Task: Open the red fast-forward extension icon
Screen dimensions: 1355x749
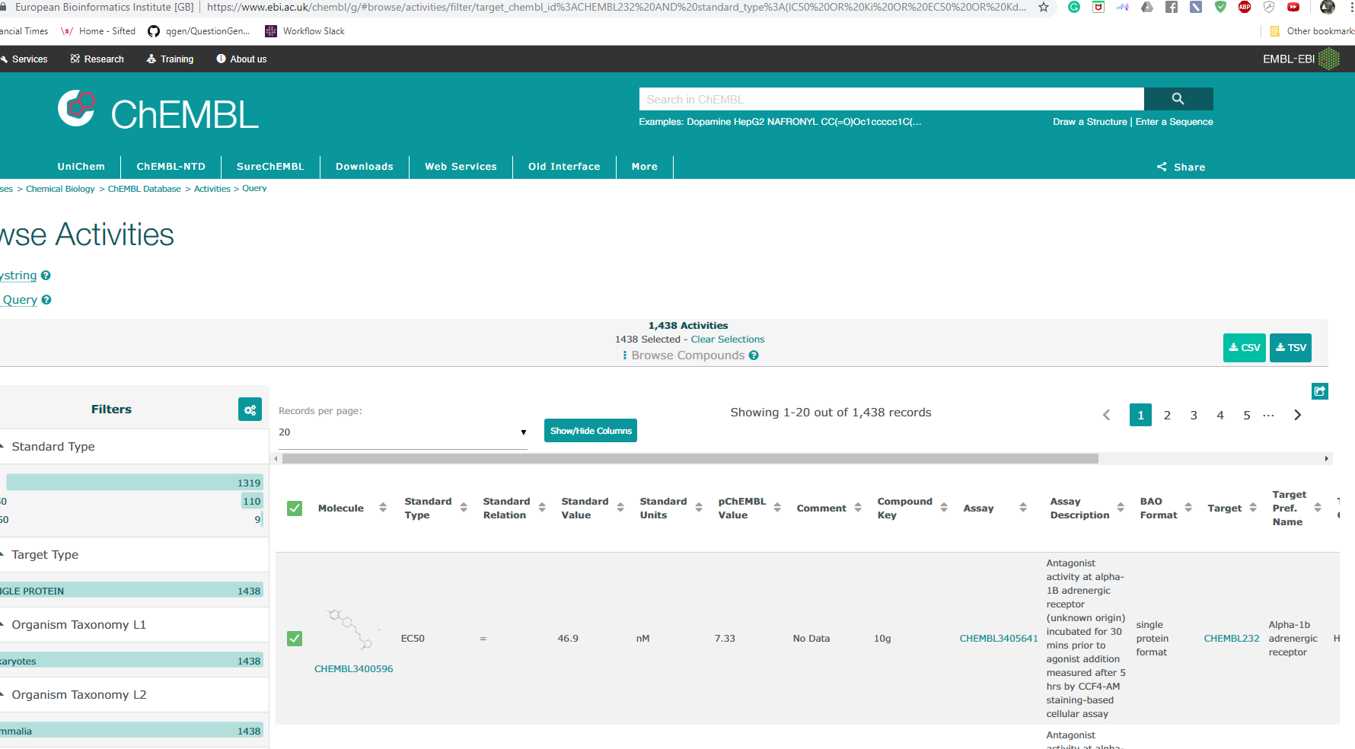Action: (x=1293, y=8)
